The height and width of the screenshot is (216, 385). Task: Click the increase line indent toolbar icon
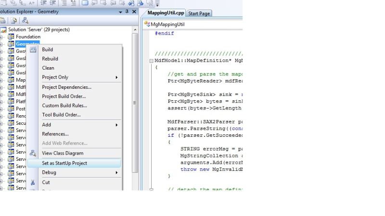(x=53, y=3)
